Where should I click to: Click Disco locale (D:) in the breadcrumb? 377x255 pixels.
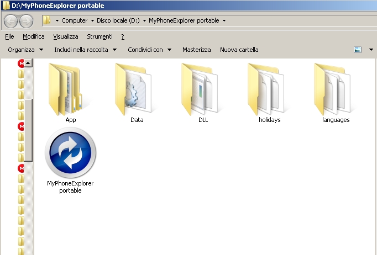click(118, 20)
